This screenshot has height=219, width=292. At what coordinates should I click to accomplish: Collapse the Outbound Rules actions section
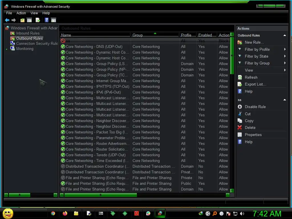click(285, 35)
